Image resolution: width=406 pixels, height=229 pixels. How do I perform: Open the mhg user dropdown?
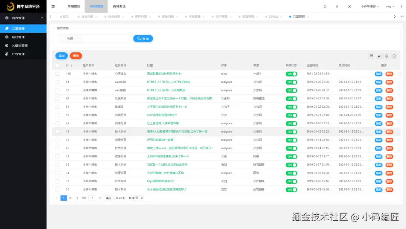pyautogui.click(x=390, y=6)
